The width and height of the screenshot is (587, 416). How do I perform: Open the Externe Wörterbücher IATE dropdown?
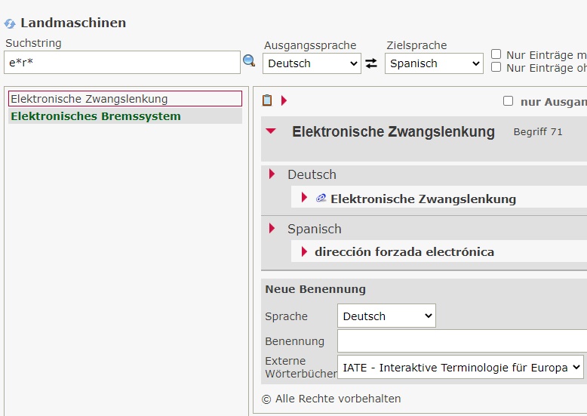[460, 368]
